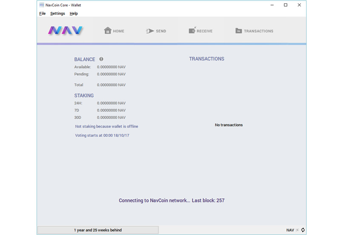Click the BALANCE section heading

[x=85, y=60]
